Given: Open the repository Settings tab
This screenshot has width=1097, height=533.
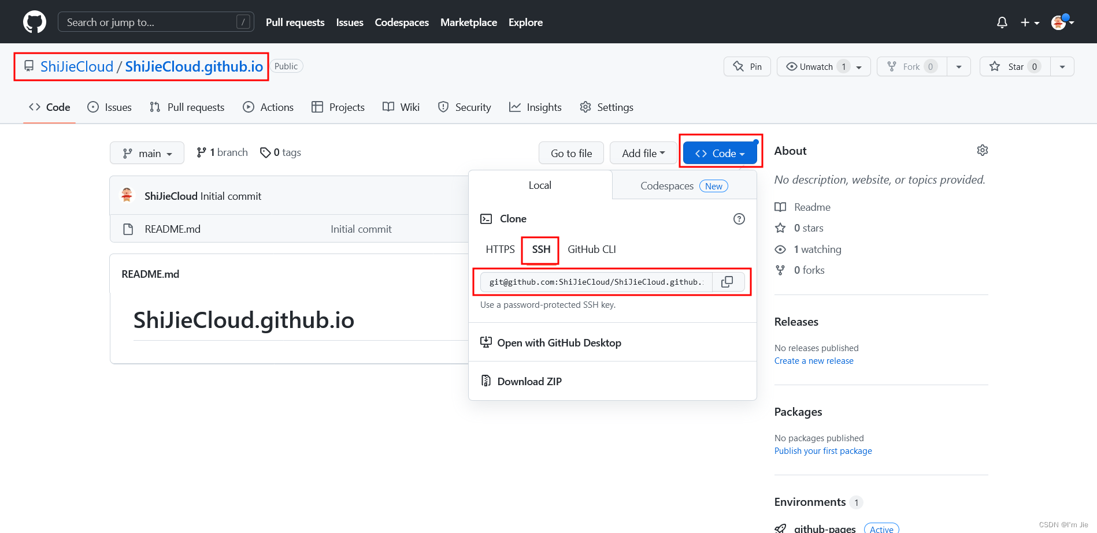Looking at the screenshot, I should coord(606,107).
